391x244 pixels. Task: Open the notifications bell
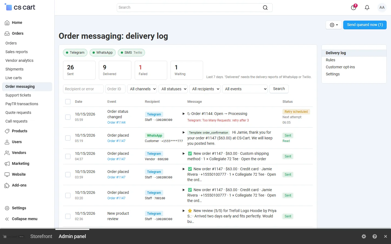pos(367,8)
